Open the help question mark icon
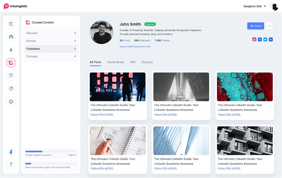The width and height of the screenshot is (282, 178). tap(11, 164)
